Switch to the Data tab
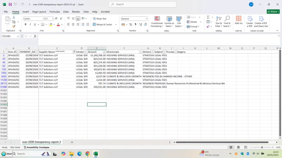282x158 pixels. [x=66, y=12]
